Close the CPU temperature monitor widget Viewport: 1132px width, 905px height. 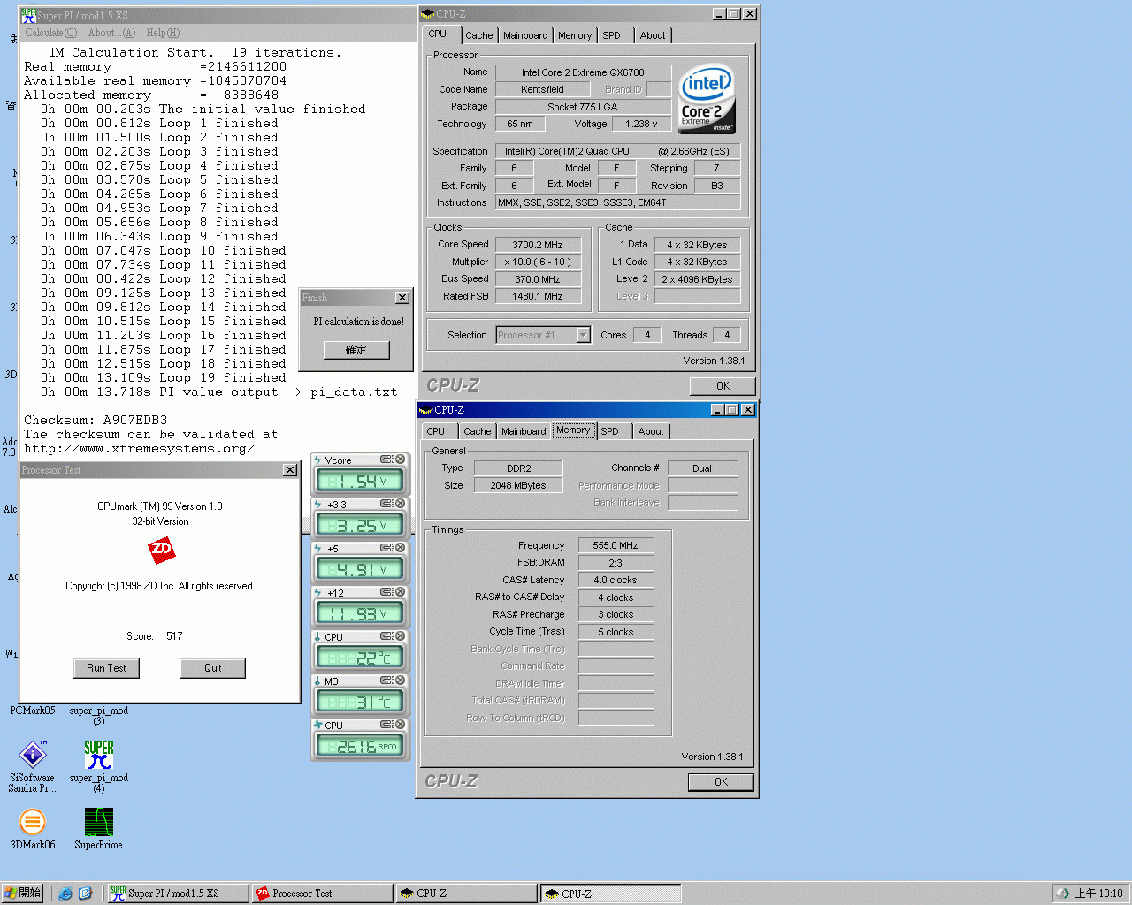coord(400,636)
